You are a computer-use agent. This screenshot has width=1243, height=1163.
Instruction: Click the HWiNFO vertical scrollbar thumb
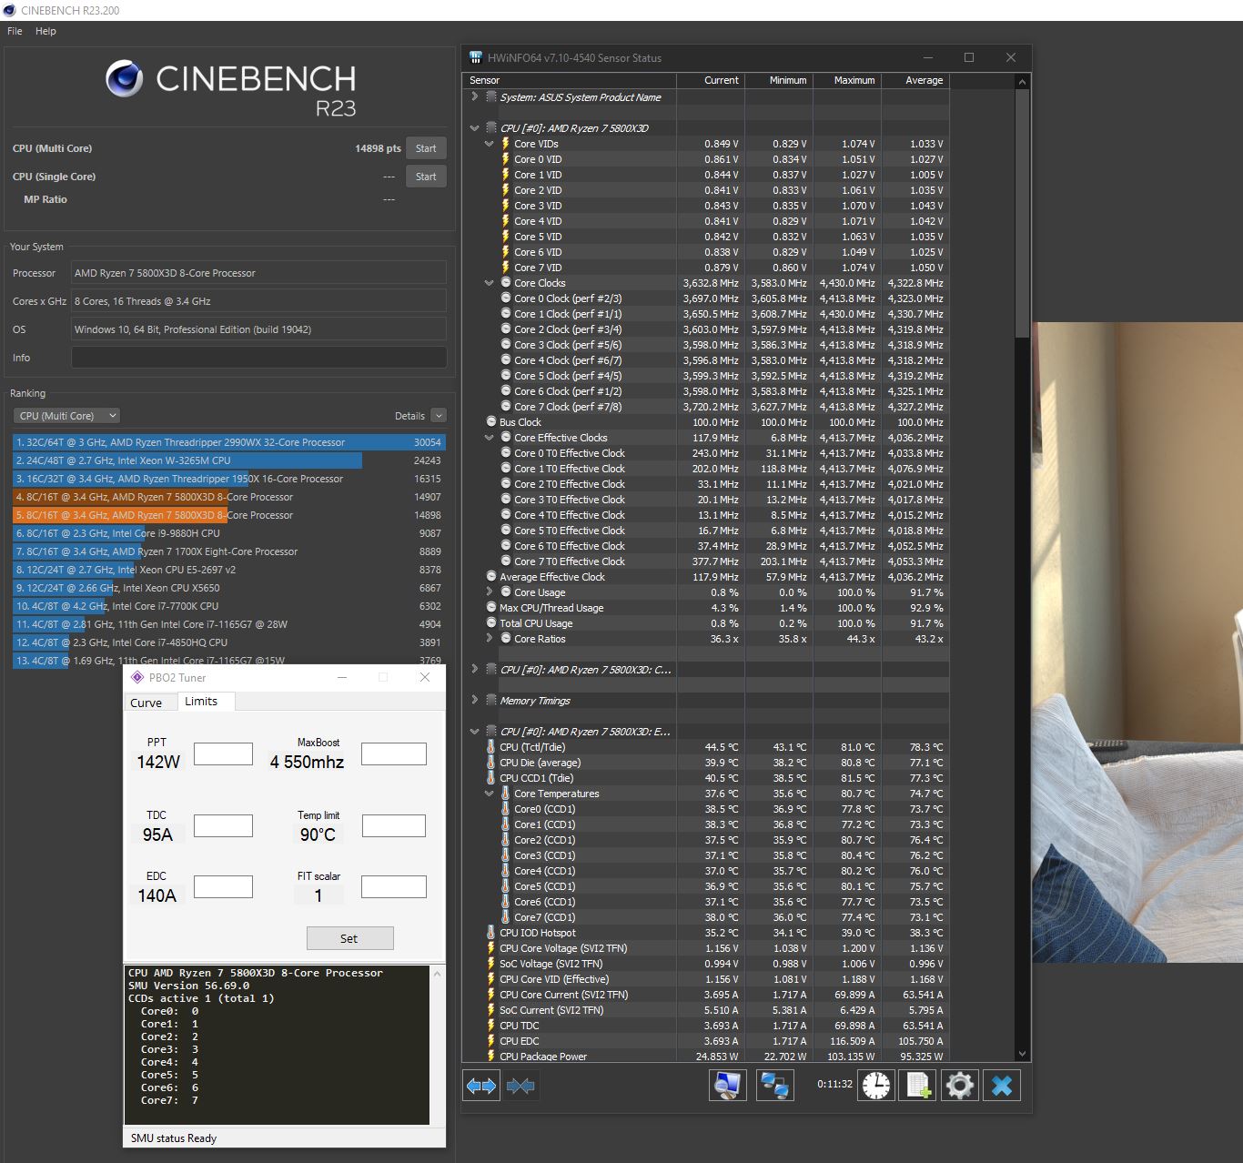(x=1022, y=213)
